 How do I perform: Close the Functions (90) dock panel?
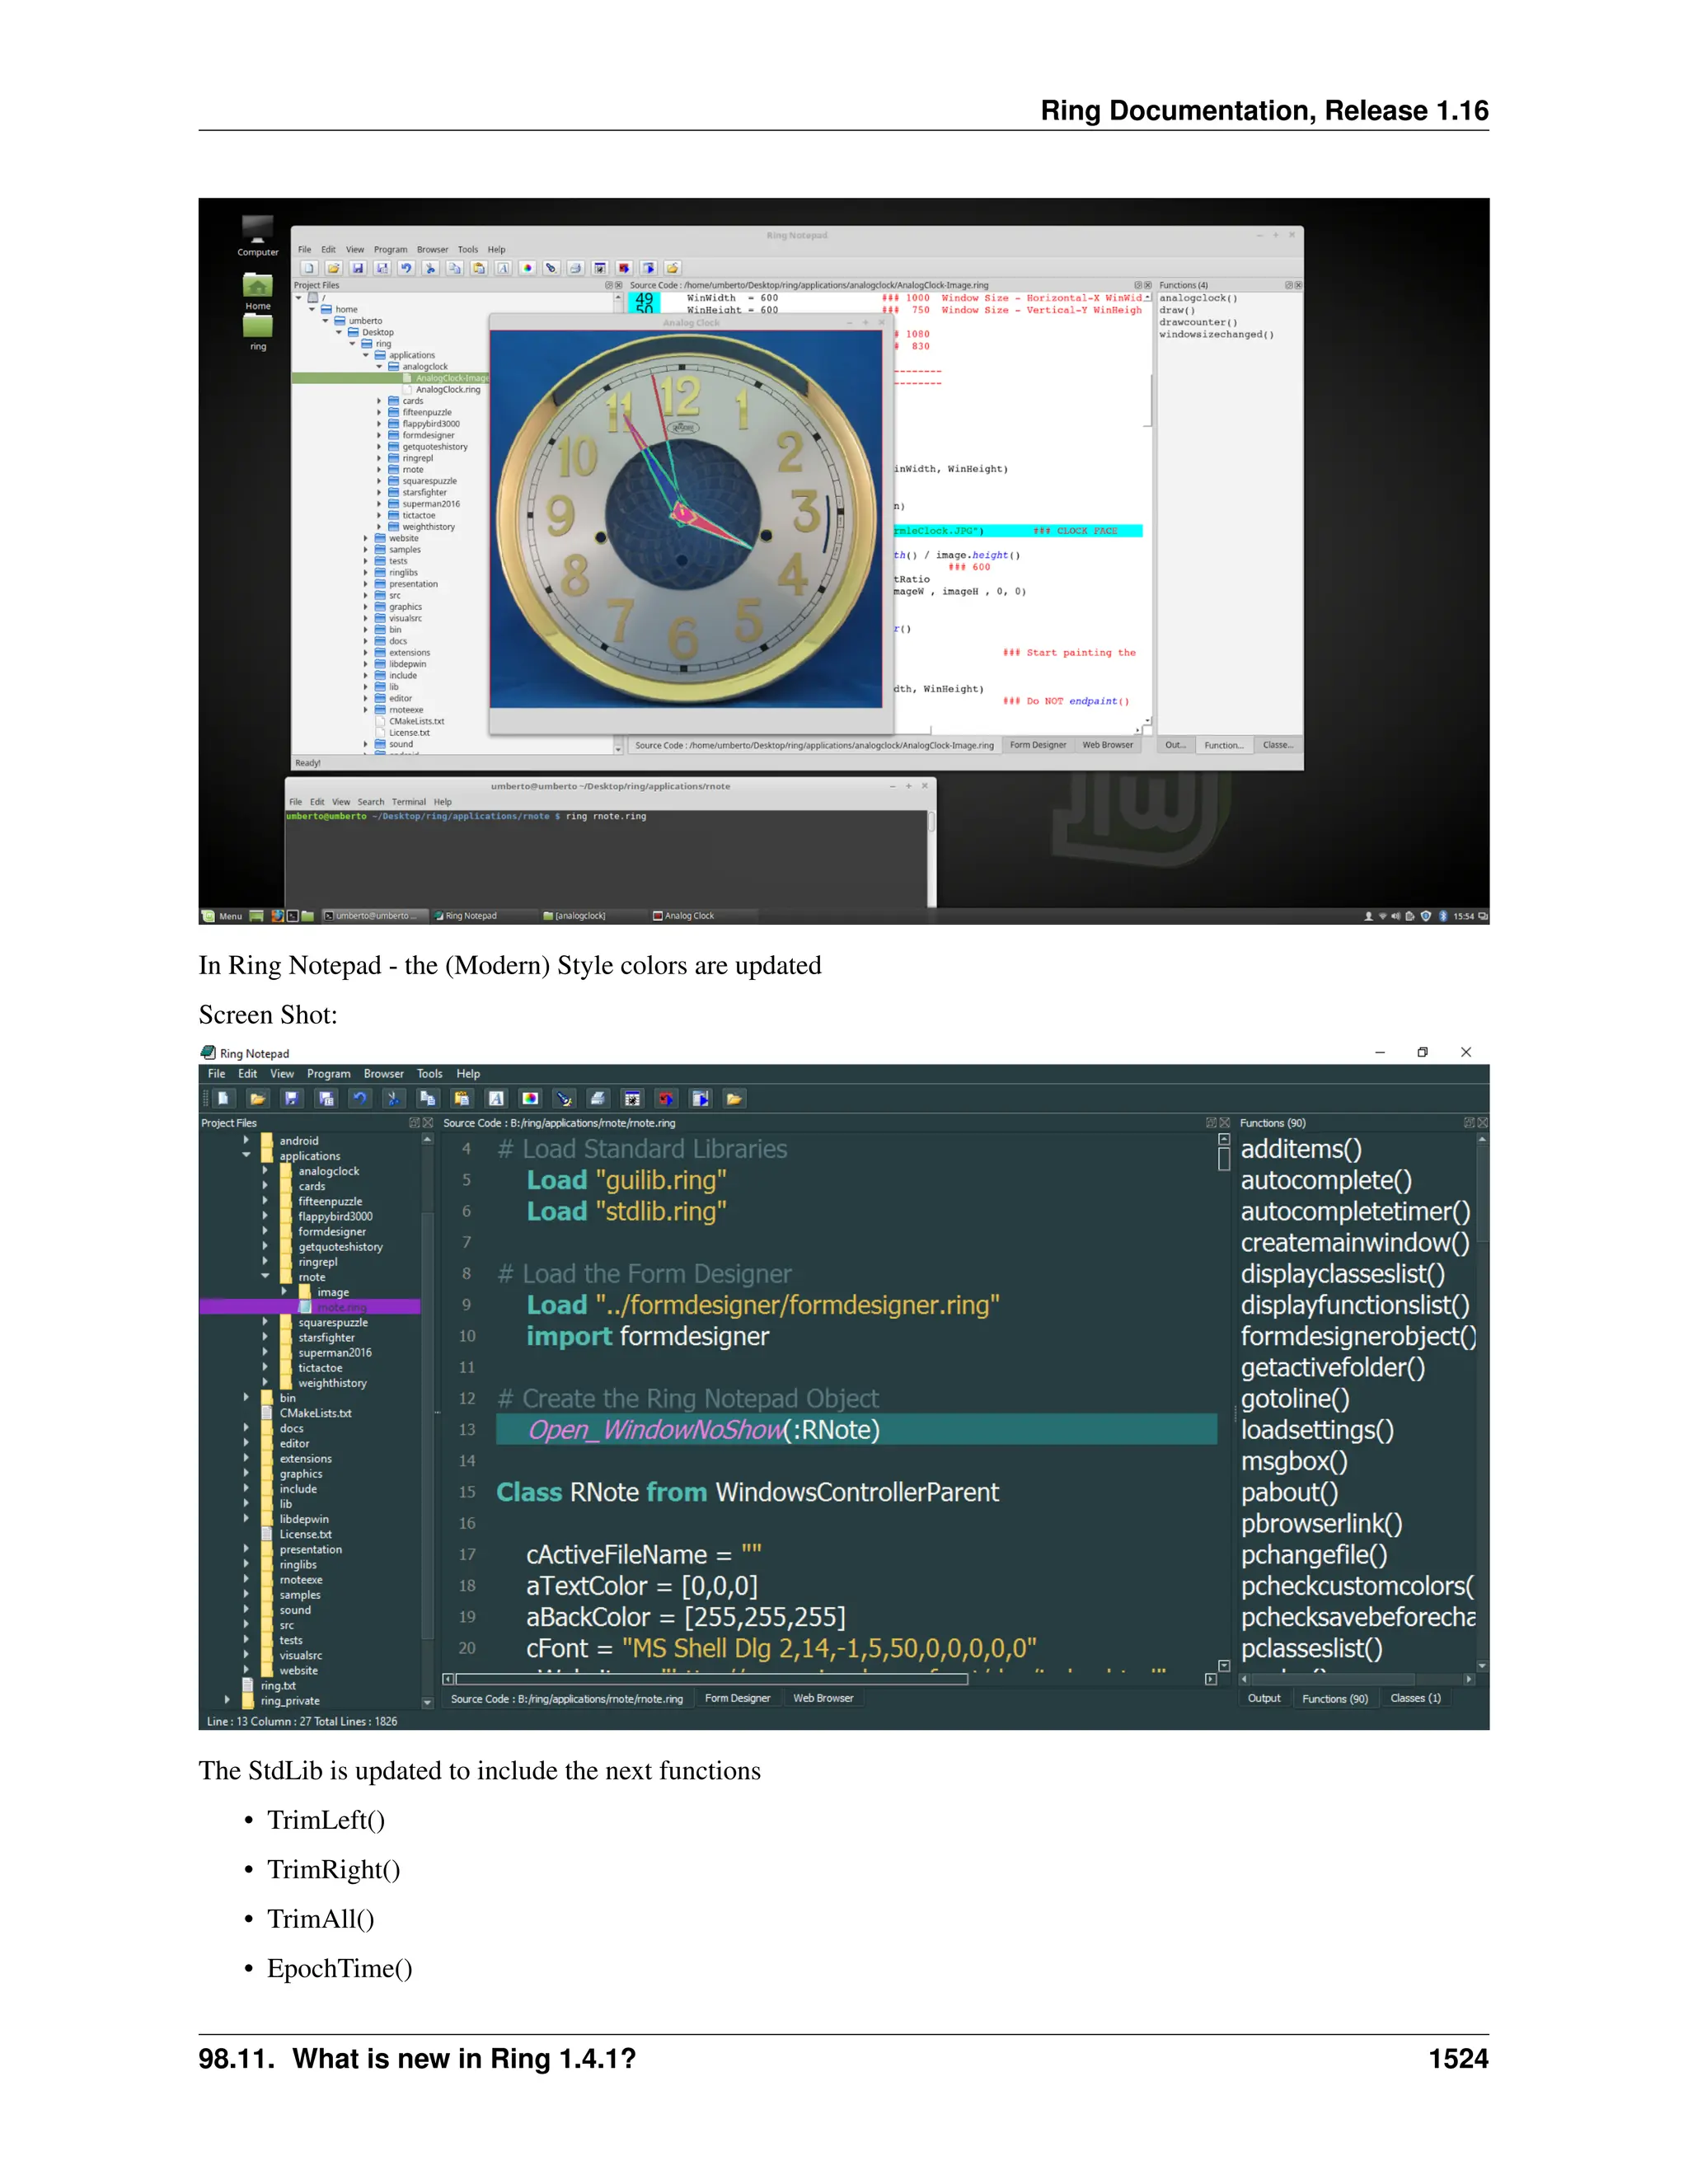(1483, 1123)
